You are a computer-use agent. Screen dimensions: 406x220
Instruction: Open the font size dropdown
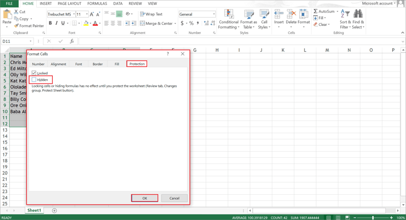point(87,14)
